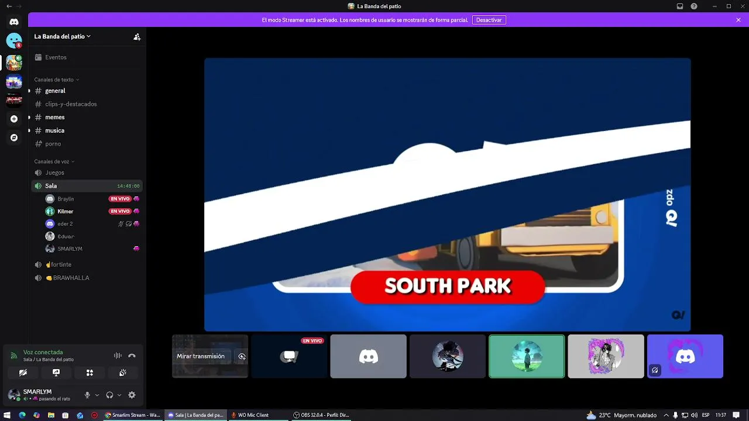Open the general text channel
This screenshot has height=421, width=749.
[x=86, y=91]
